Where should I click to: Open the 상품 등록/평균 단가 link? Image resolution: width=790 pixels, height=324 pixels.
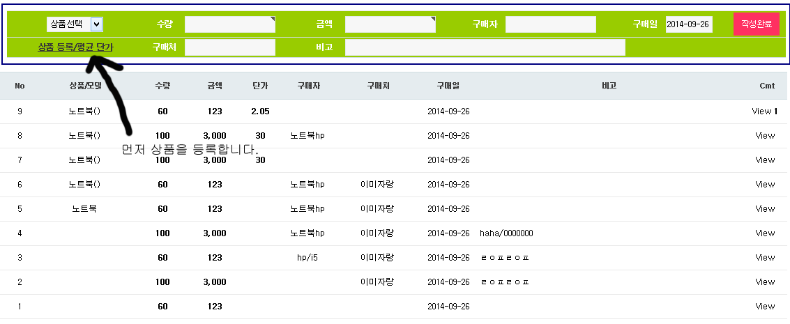75,47
